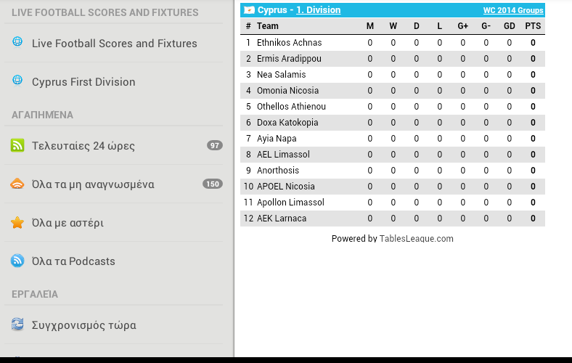
Task: Open the TablesLeague.com link
Action: [416, 238]
